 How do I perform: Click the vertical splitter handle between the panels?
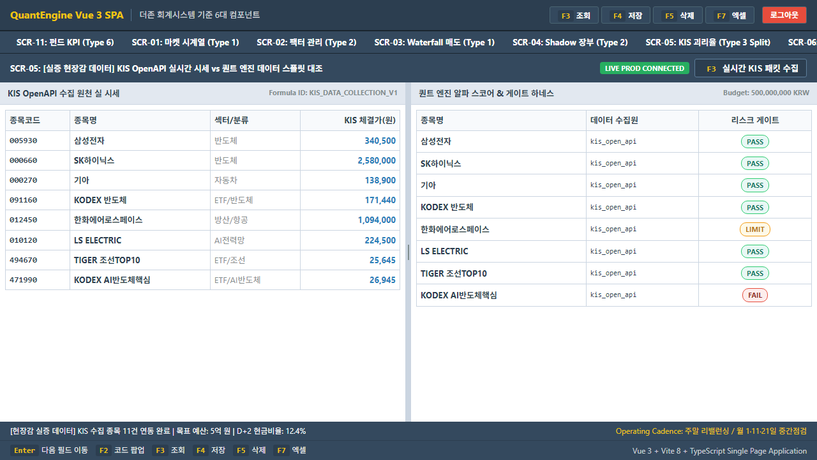[408, 252]
